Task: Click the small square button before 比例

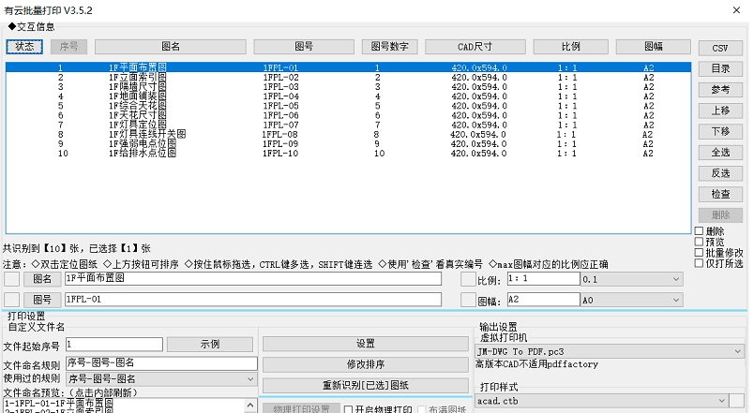Action: point(468,279)
